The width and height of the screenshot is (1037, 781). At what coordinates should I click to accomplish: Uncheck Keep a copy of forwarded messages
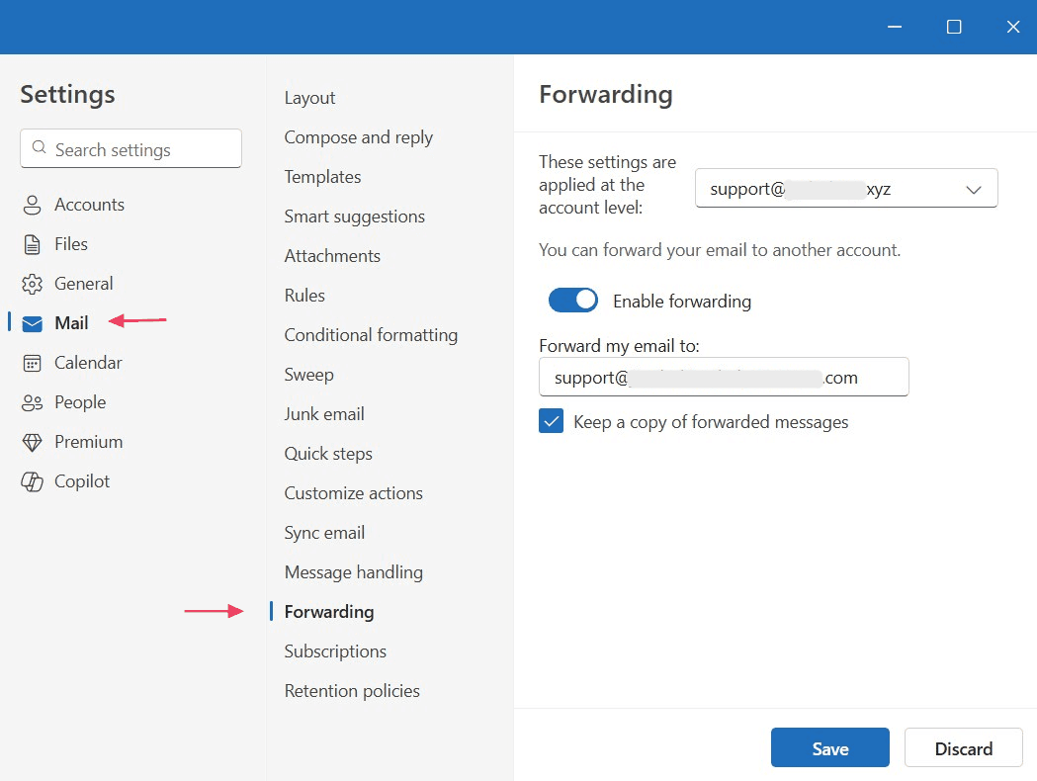[x=551, y=421]
